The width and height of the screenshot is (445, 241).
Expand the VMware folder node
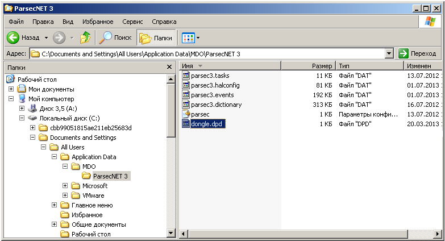pyautogui.click(x=65, y=196)
